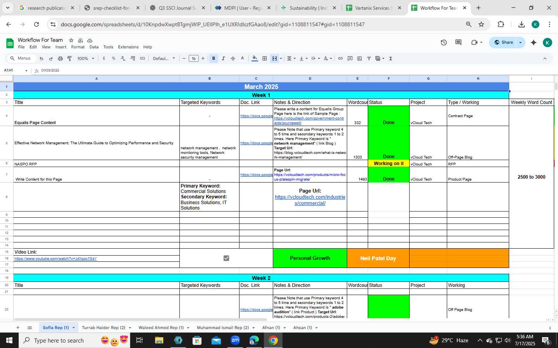Viewport: 558px width, 348px height.
Task: Open the Format menu
Action: point(78,47)
